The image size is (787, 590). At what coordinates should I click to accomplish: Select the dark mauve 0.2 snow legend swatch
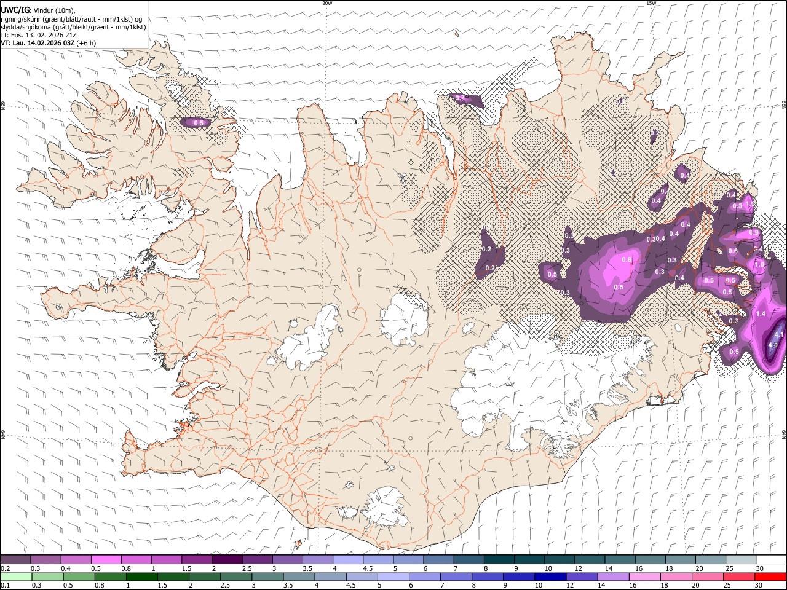point(15,560)
